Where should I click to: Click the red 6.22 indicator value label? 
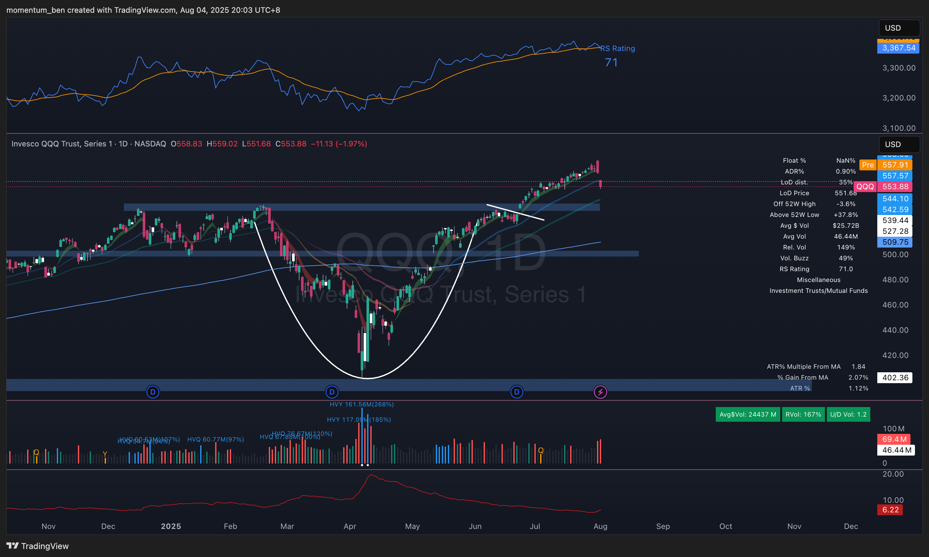tap(890, 510)
